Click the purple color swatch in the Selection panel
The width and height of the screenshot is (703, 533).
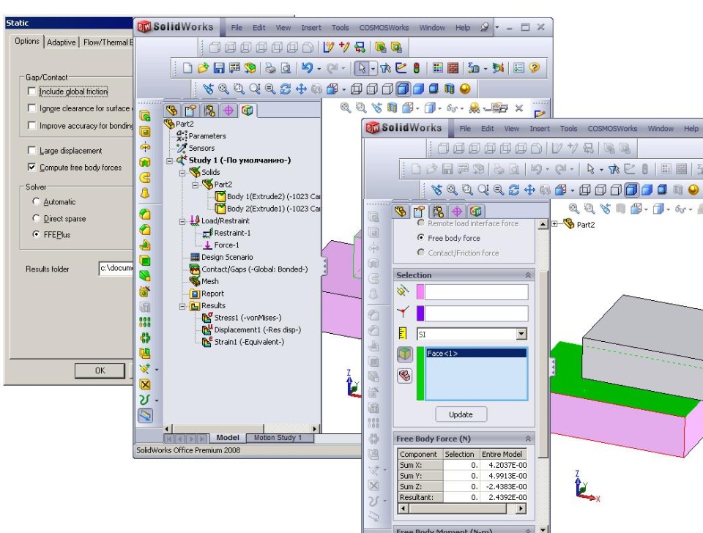[x=420, y=313]
